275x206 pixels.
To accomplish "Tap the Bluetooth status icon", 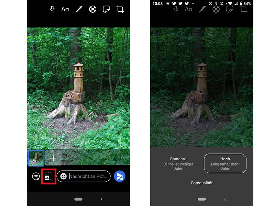I will pyautogui.click(x=216, y=3).
